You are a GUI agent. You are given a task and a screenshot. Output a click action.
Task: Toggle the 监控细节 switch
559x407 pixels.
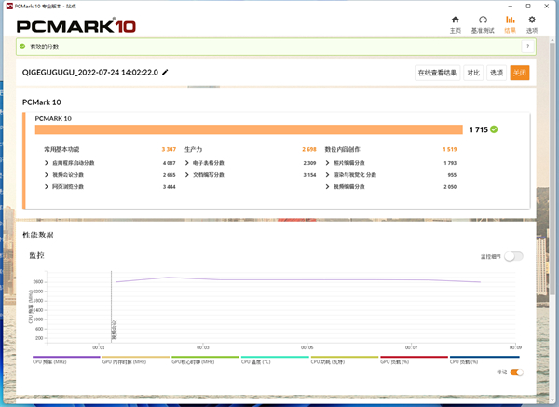513,256
